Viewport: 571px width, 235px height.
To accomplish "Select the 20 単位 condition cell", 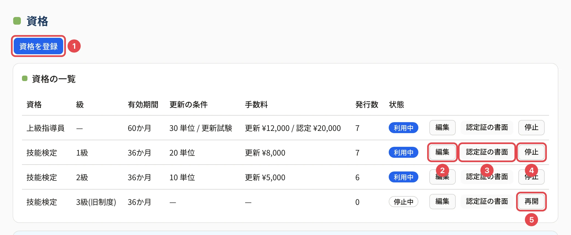I will point(182,153).
